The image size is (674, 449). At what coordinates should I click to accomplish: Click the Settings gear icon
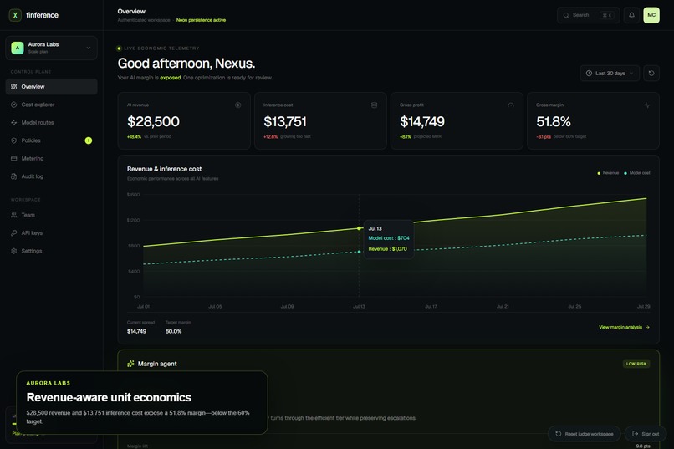[x=13, y=251]
